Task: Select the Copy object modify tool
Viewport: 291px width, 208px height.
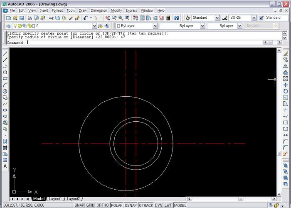Action: 286,60
